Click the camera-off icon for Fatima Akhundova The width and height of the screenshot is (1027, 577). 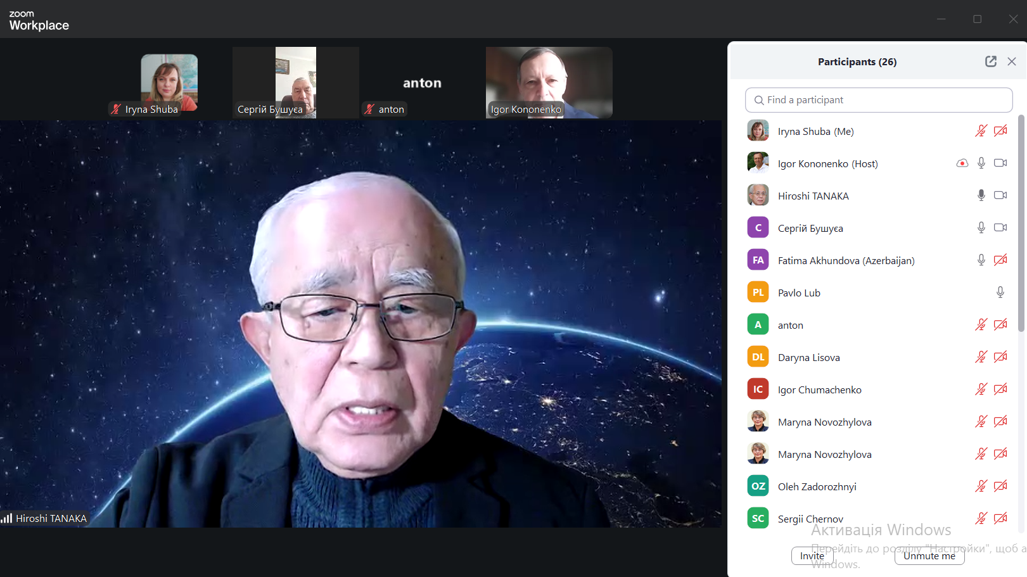tap(1000, 260)
